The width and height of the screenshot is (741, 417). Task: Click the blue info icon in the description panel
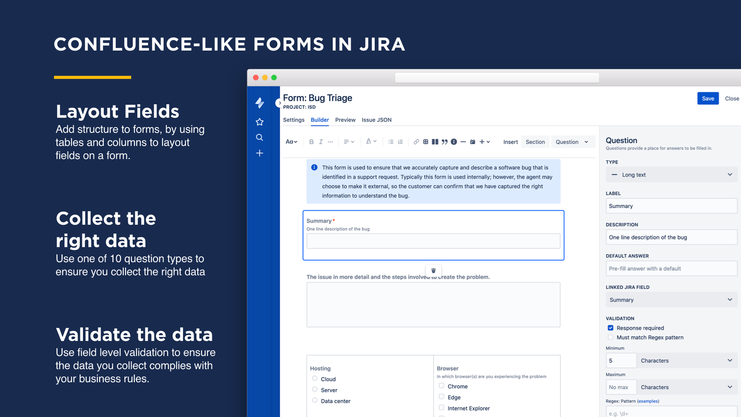314,167
